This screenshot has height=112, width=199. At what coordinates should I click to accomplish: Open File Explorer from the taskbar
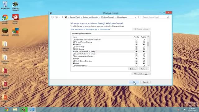pos(15,110)
